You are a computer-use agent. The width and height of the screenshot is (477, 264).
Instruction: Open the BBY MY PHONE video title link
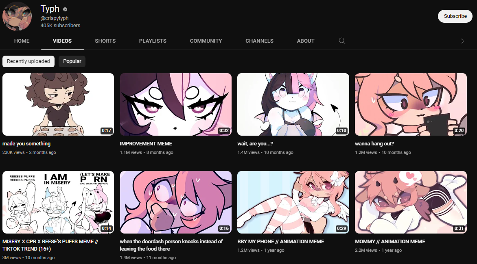tap(281, 242)
